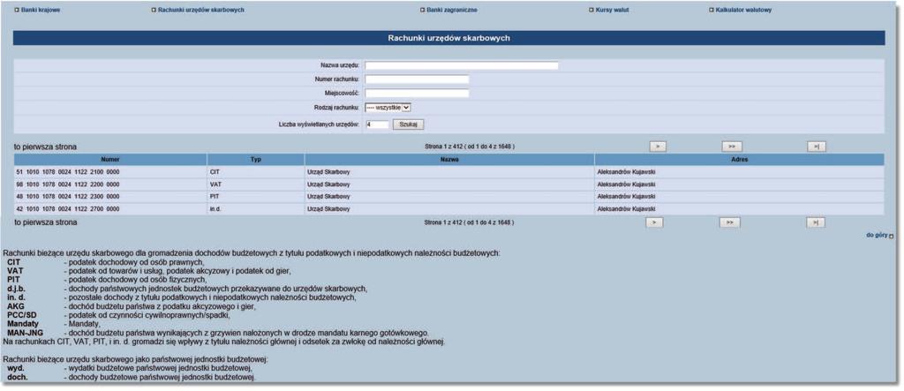
Task: Jump to last page with top >| button
Action: point(817,147)
